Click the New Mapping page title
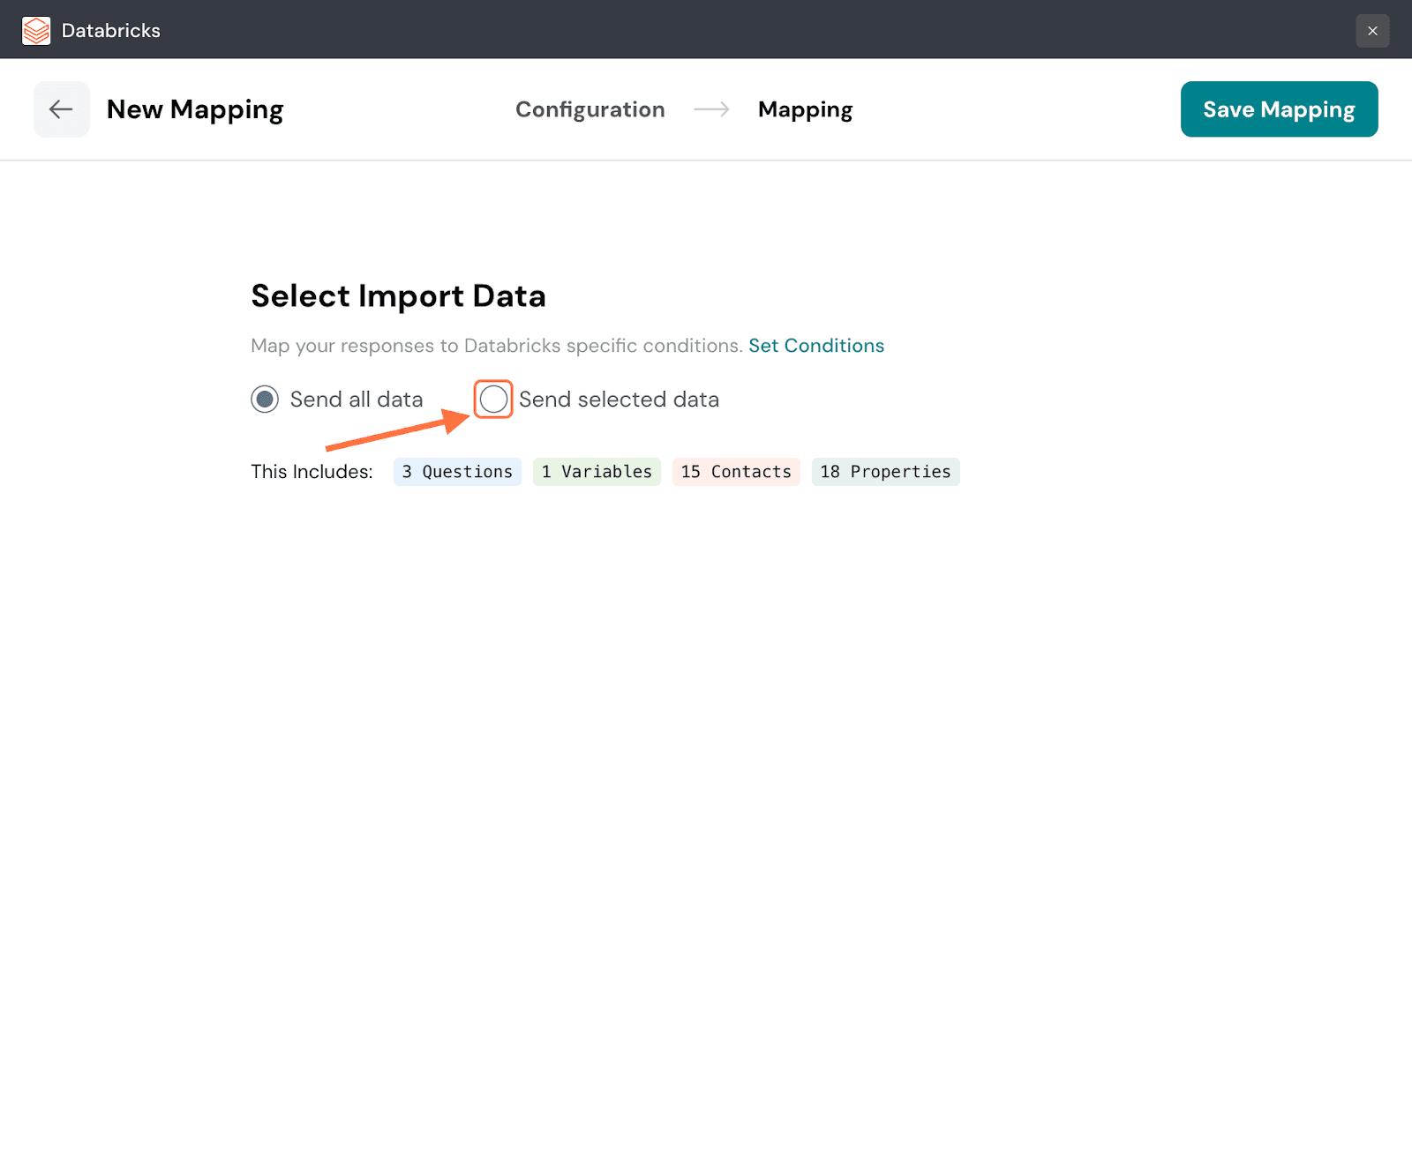The image size is (1412, 1151). pyautogui.click(x=195, y=109)
